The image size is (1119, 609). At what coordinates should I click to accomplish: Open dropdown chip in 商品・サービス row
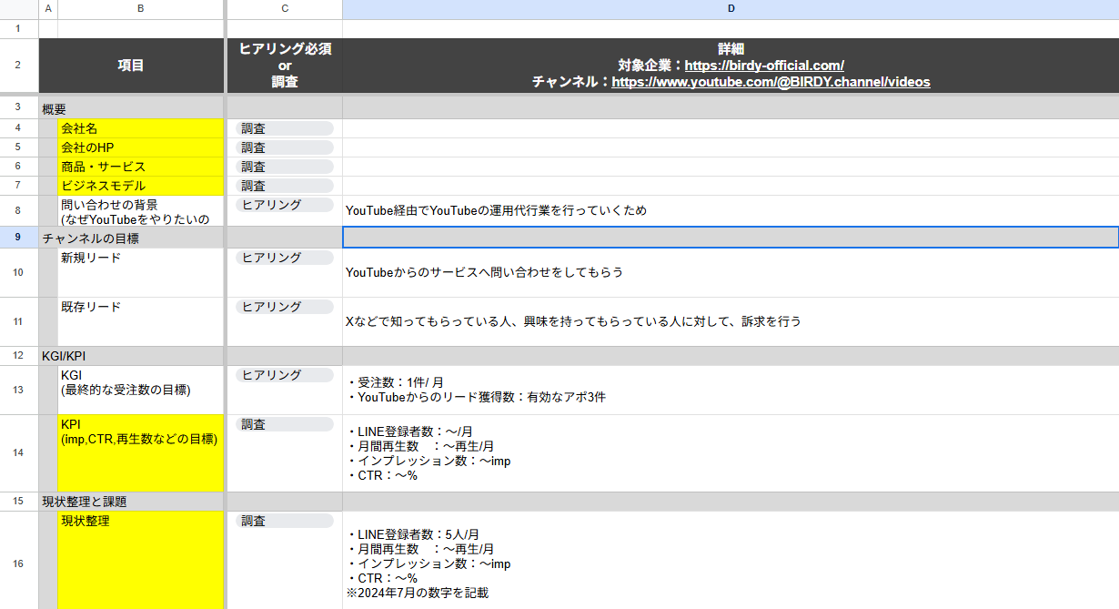click(x=285, y=167)
